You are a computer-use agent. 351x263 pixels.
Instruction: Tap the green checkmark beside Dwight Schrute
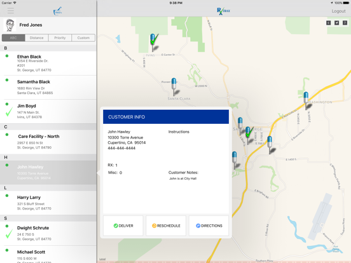(x=9, y=234)
